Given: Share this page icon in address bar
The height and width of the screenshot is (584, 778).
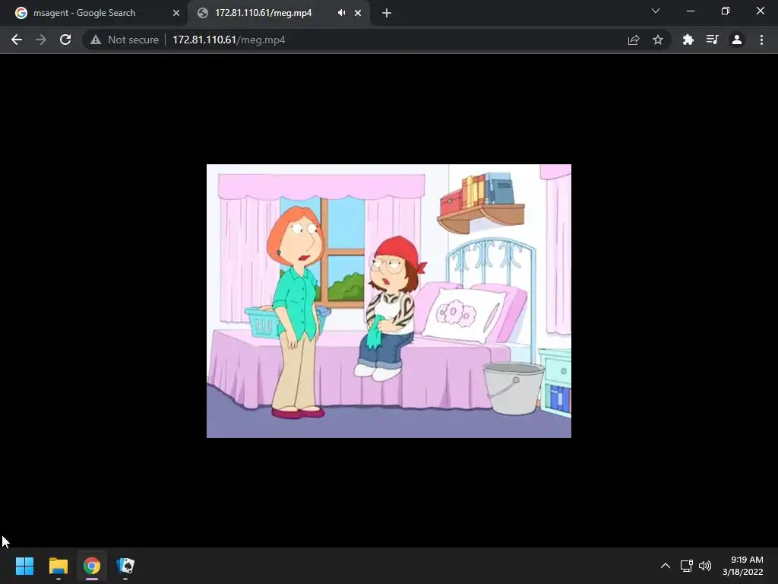Looking at the screenshot, I should pos(634,40).
